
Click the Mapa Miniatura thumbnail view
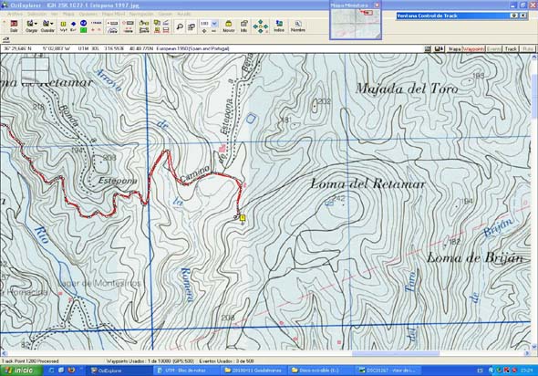pos(356,24)
